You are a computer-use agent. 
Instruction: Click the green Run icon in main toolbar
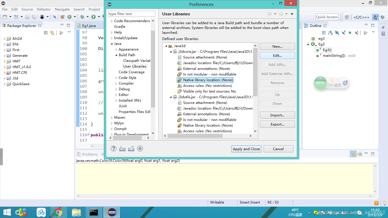coord(93,17)
